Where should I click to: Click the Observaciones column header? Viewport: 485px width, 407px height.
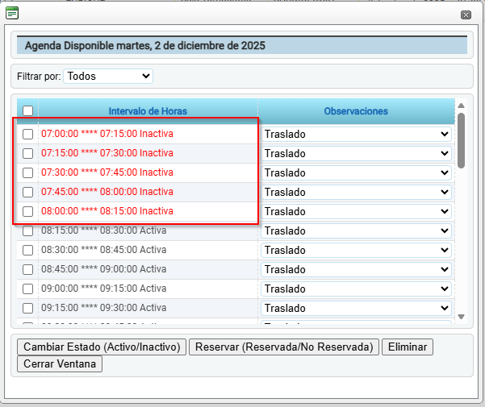[x=356, y=111]
